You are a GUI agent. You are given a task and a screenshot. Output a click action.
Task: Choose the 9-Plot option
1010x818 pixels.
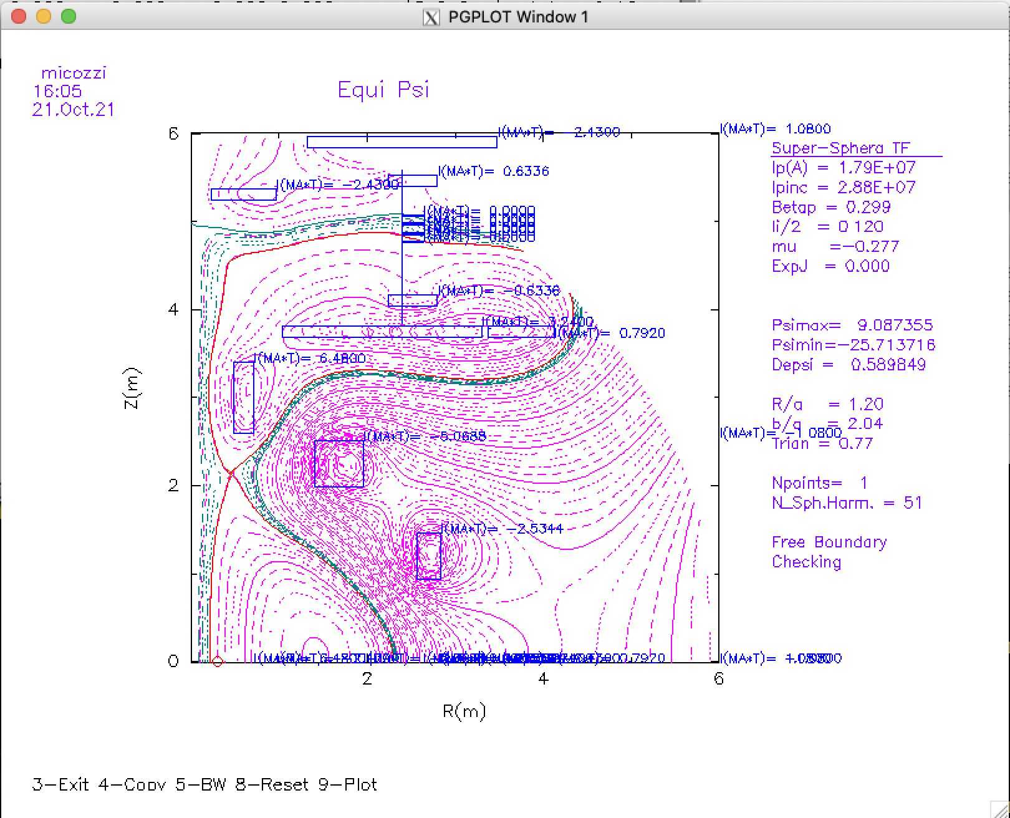(348, 784)
